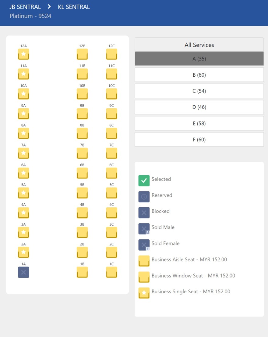Viewport: 268px width, 337px height.
Task: Switch to coach A (35)
Action: (x=199, y=59)
